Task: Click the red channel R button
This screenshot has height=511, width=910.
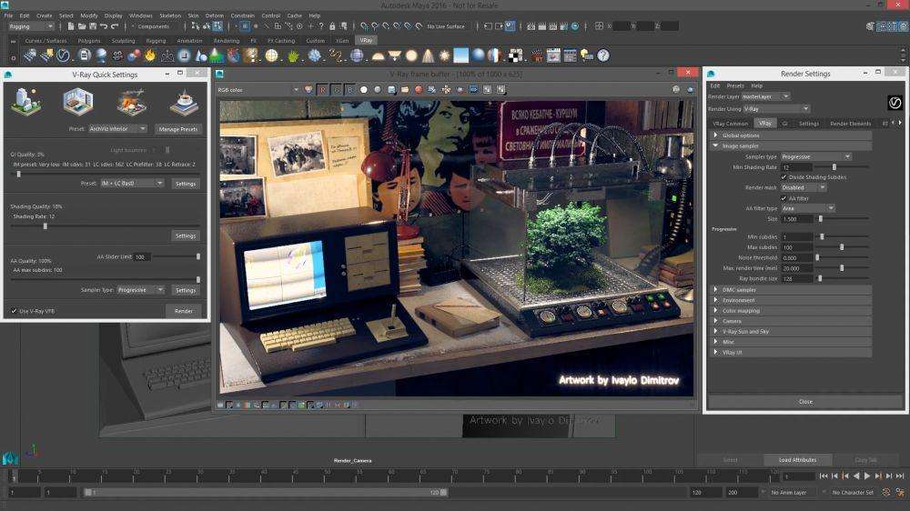Action: point(322,90)
